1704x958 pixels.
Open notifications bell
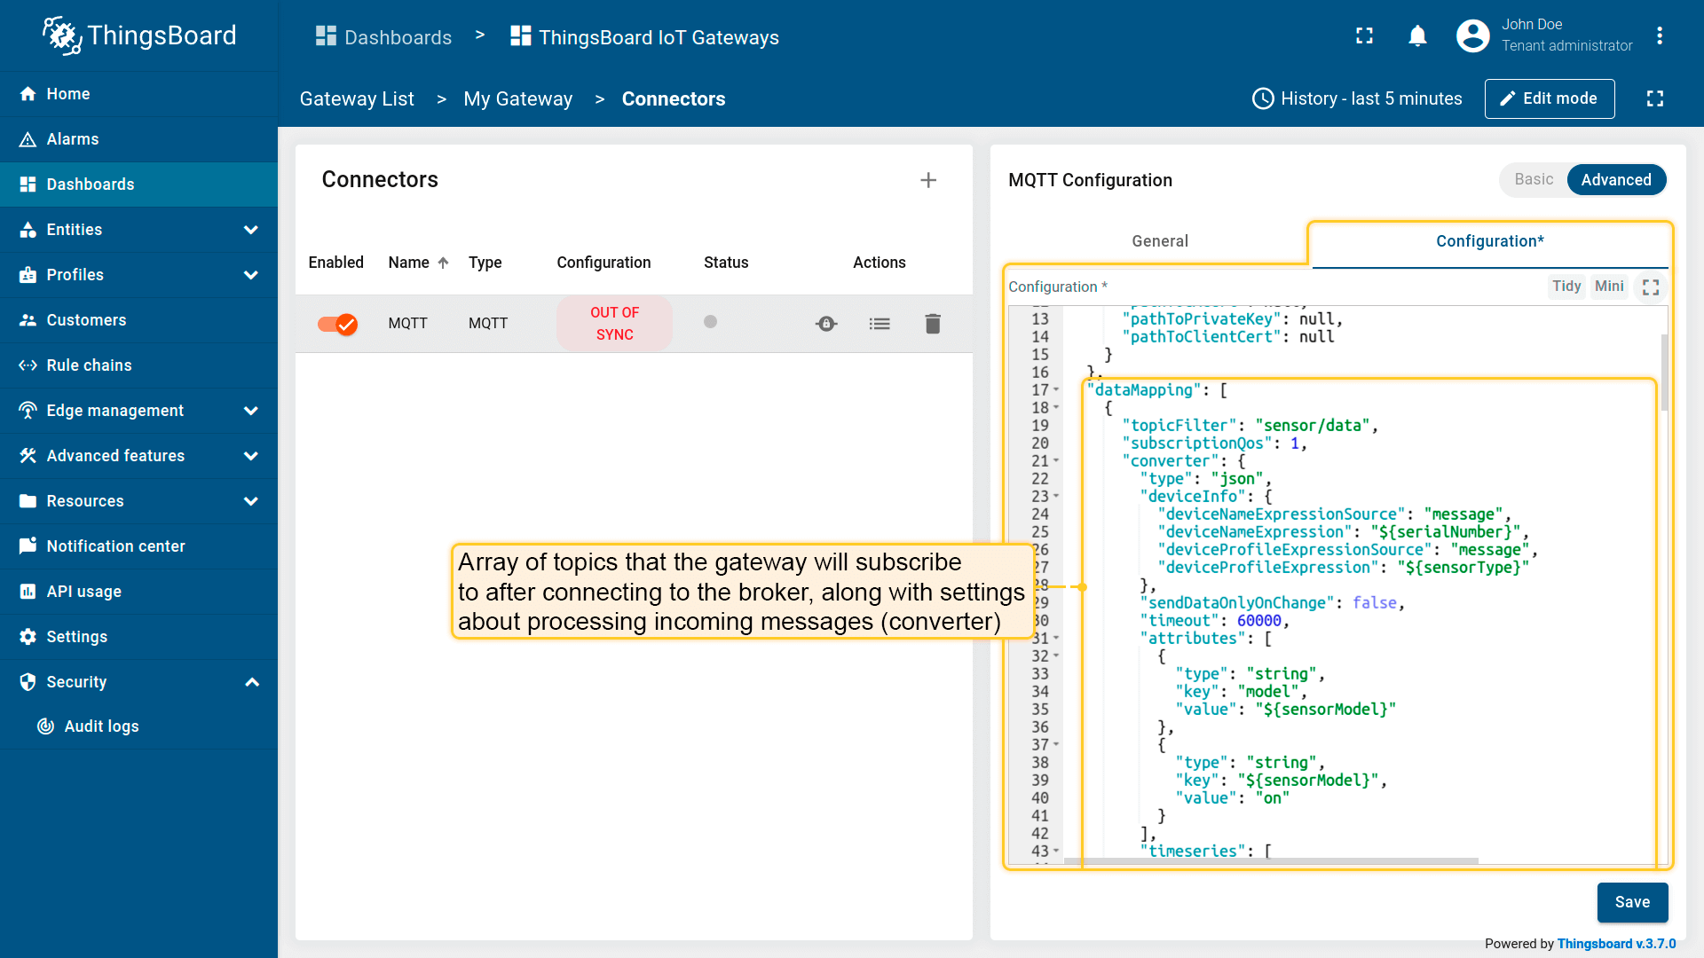tap(1418, 35)
